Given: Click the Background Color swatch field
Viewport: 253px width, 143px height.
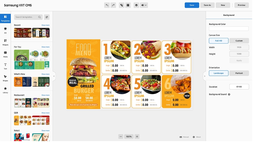Looking at the screenshot, I should (x=229, y=29).
